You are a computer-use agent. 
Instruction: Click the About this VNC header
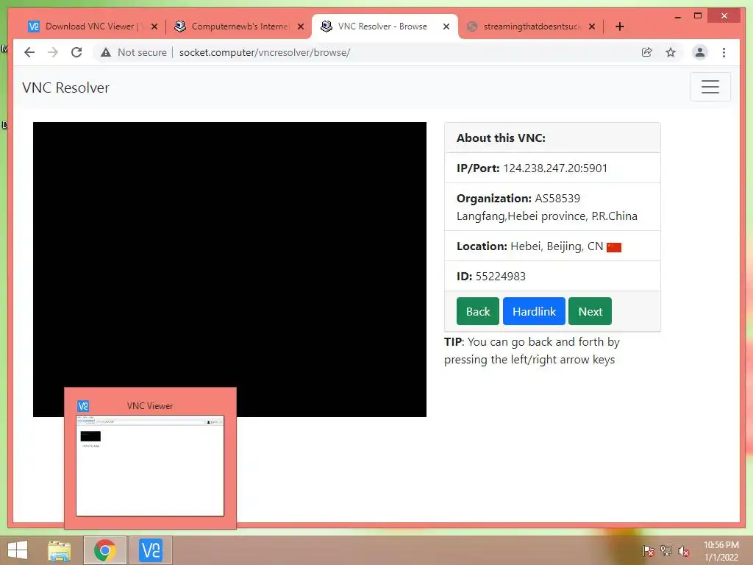[x=552, y=138]
